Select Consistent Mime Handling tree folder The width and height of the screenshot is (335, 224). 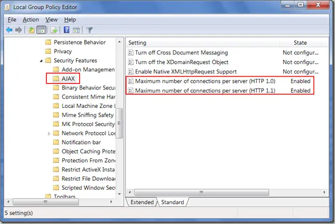88,97
